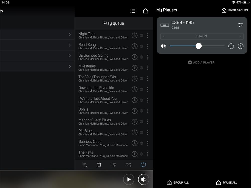Viewport: 251px width, 188px height.
Task: Edit the play queue with pencil icon
Action: click(x=114, y=165)
